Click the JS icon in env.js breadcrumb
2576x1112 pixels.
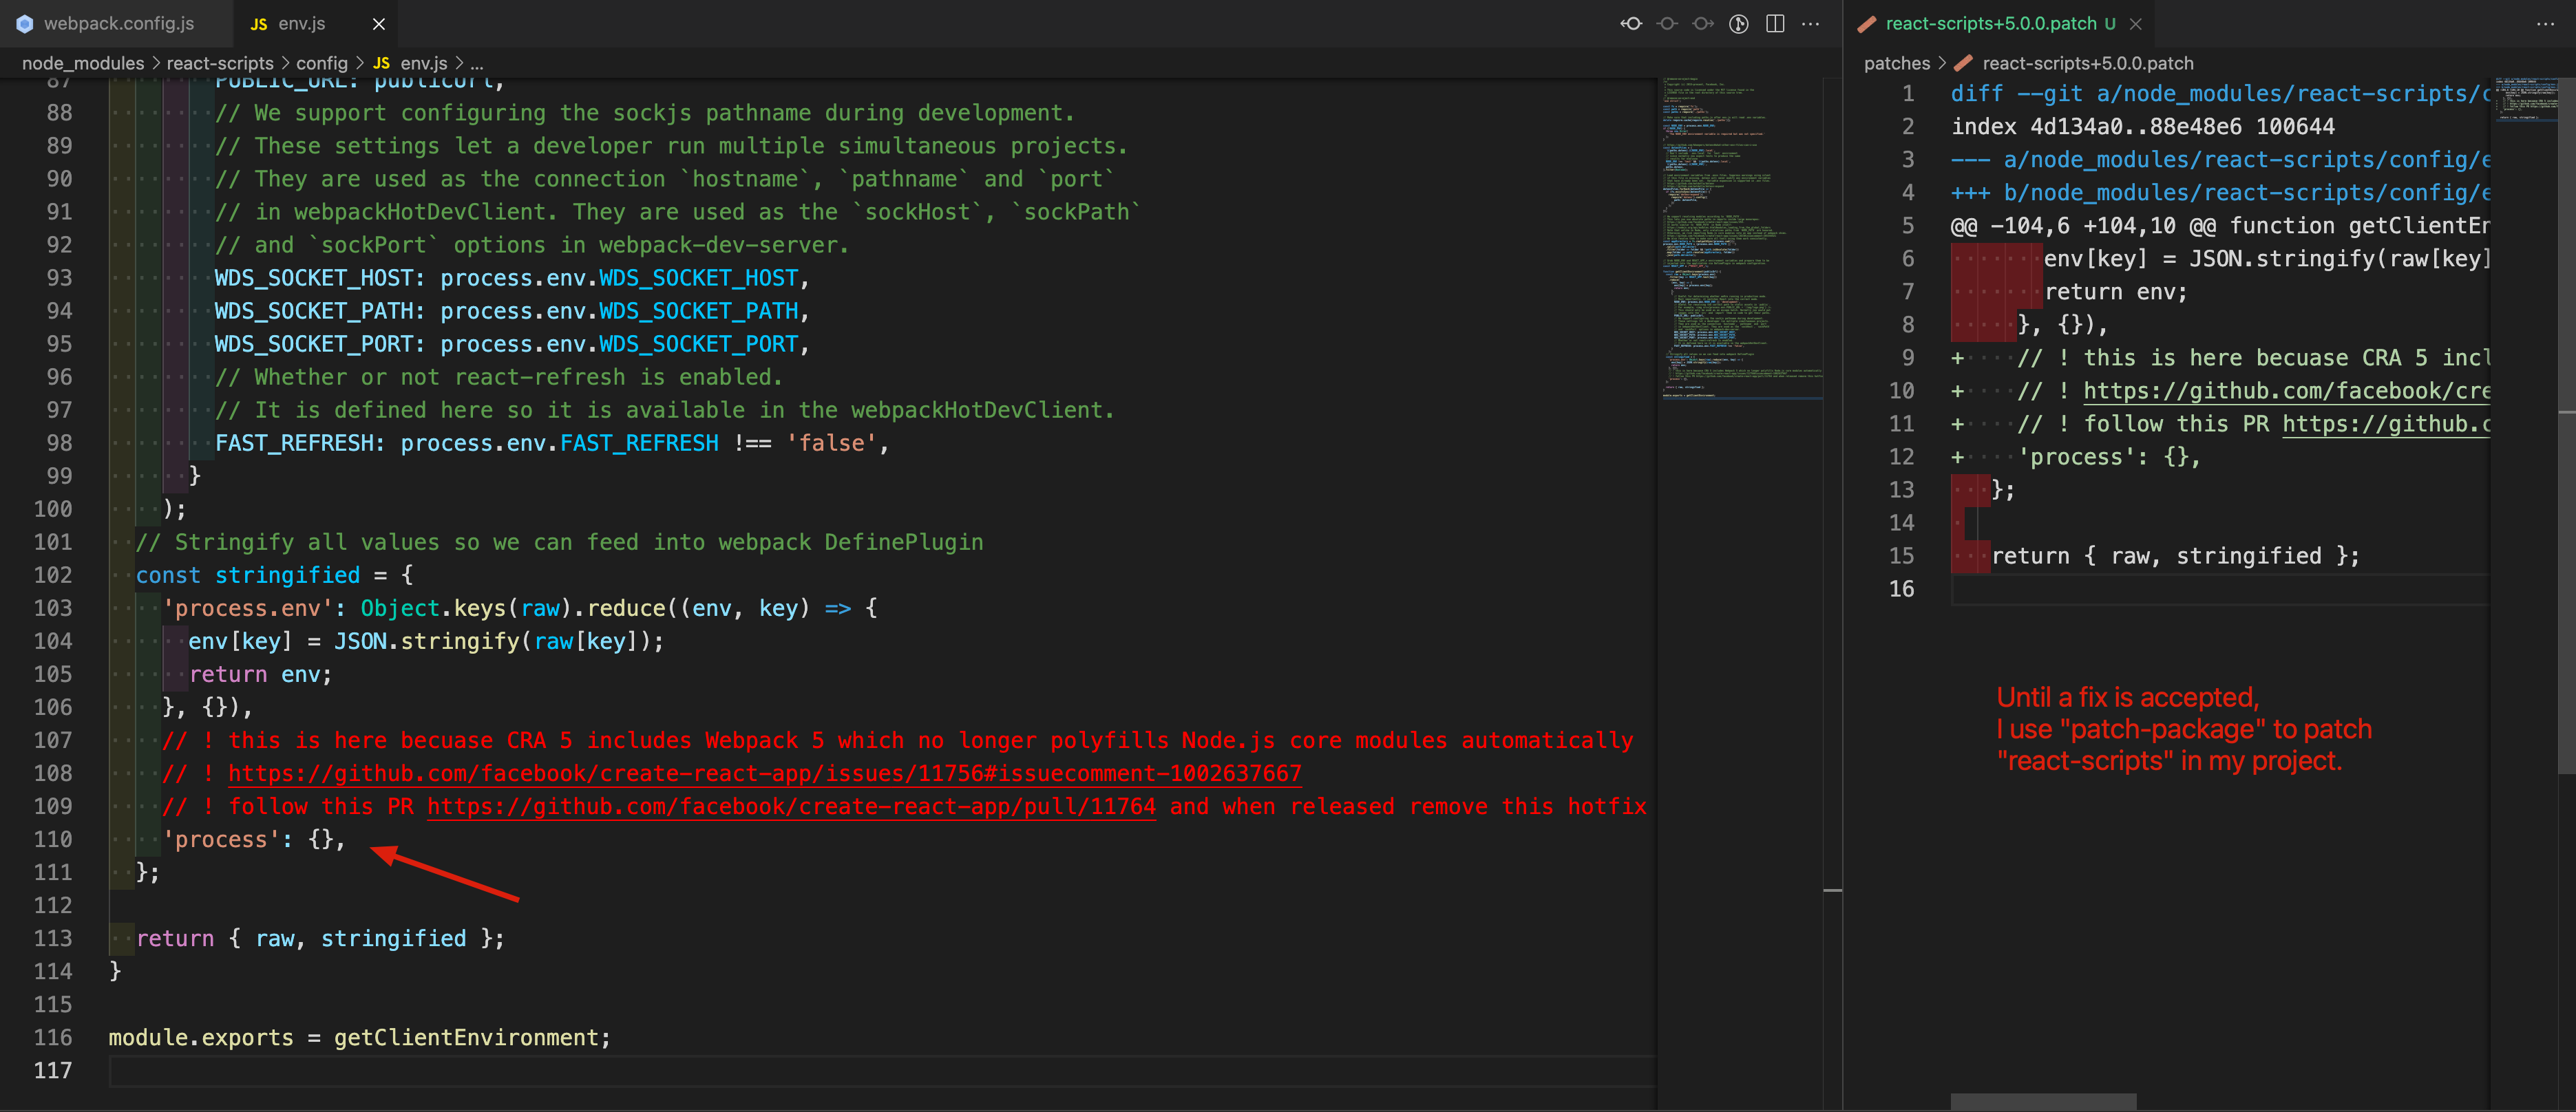(381, 63)
